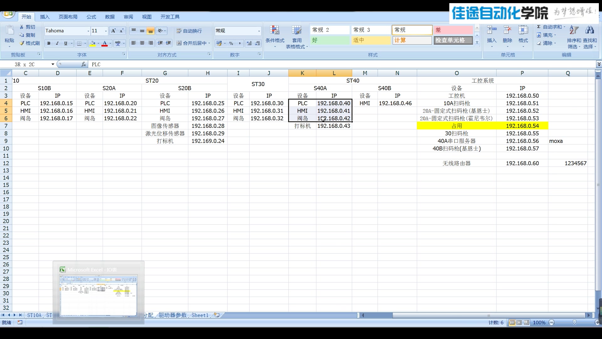
Task: Apply cell borders with the border icon
Action: click(x=79, y=43)
